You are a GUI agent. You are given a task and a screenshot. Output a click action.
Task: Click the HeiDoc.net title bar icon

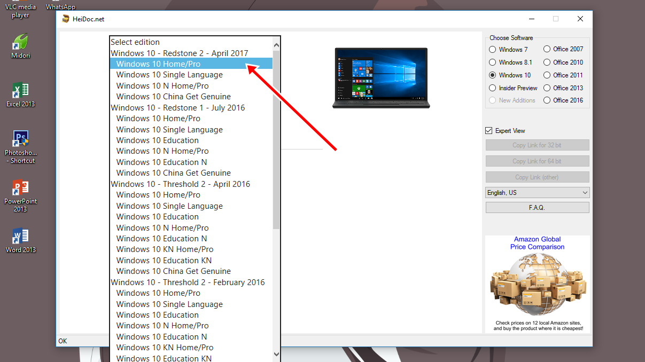tap(66, 19)
